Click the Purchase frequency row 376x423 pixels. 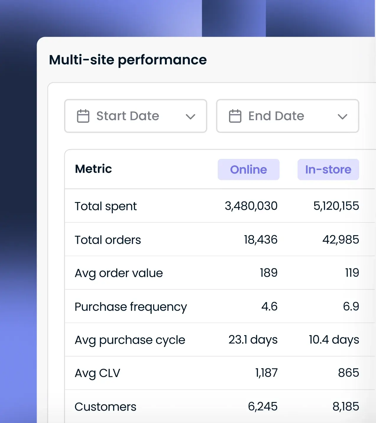click(131, 306)
